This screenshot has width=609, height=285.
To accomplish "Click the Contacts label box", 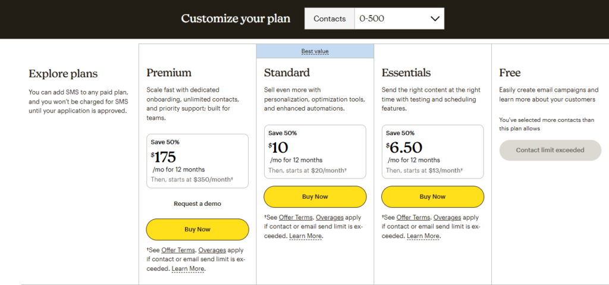I will click(x=329, y=18).
